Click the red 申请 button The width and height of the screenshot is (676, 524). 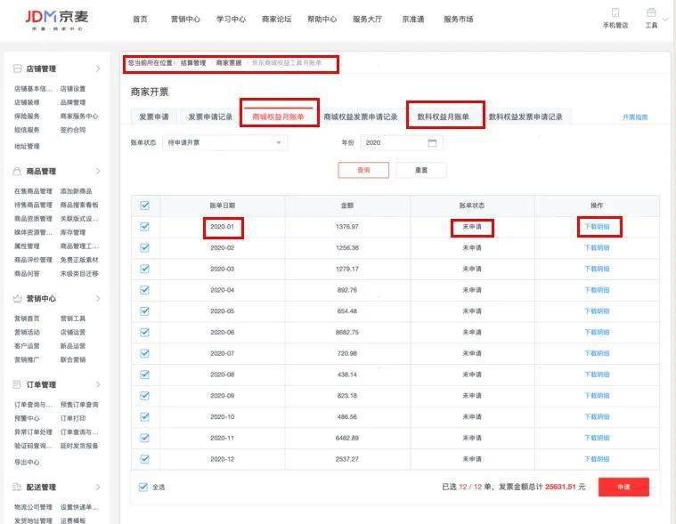tap(623, 487)
